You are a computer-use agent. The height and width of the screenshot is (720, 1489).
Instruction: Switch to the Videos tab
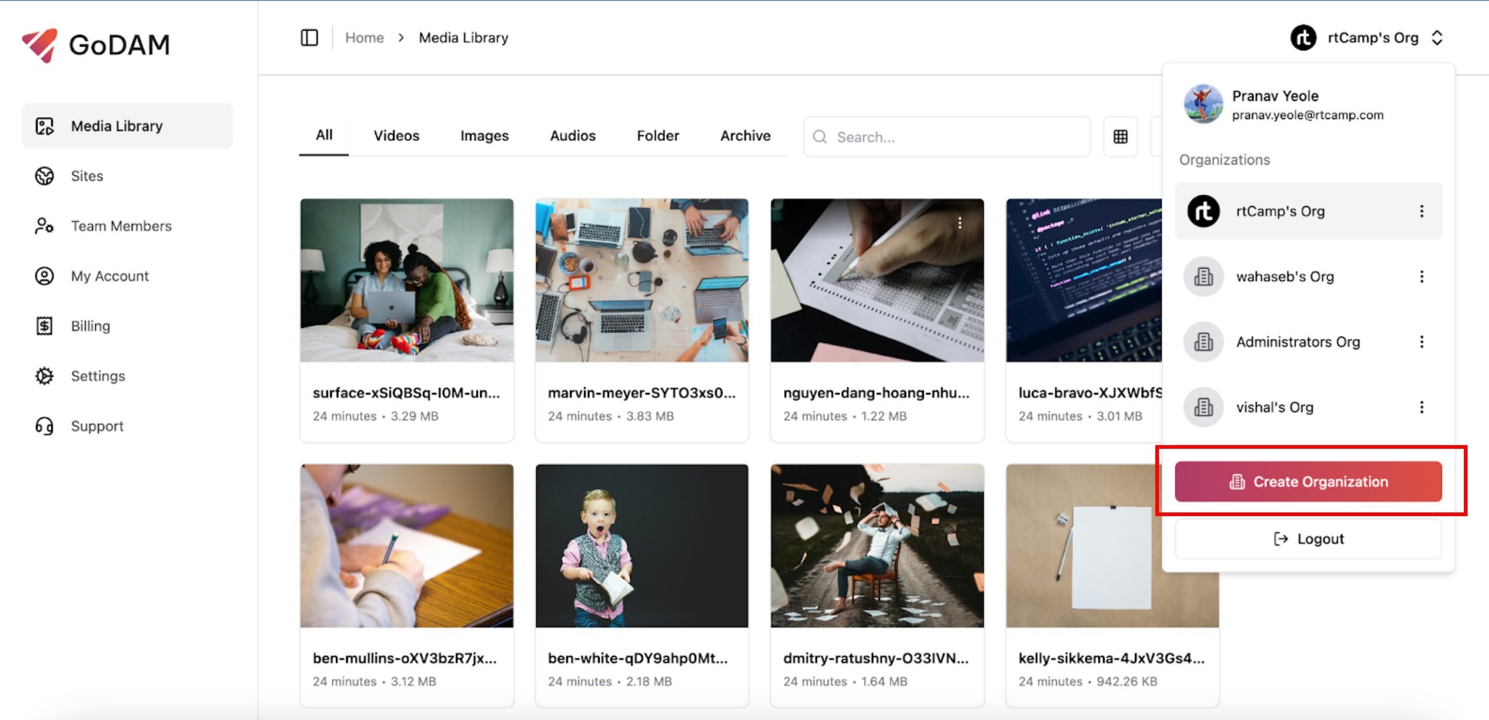pyautogui.click(x=396, y=135)
